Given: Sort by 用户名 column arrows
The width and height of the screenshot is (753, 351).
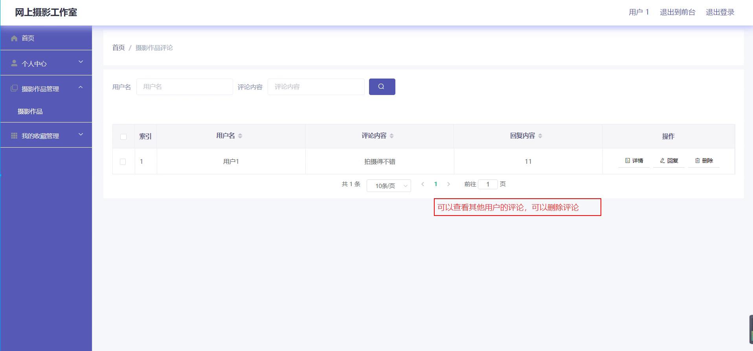Looking at the screenshot, I should click(240, 136).
